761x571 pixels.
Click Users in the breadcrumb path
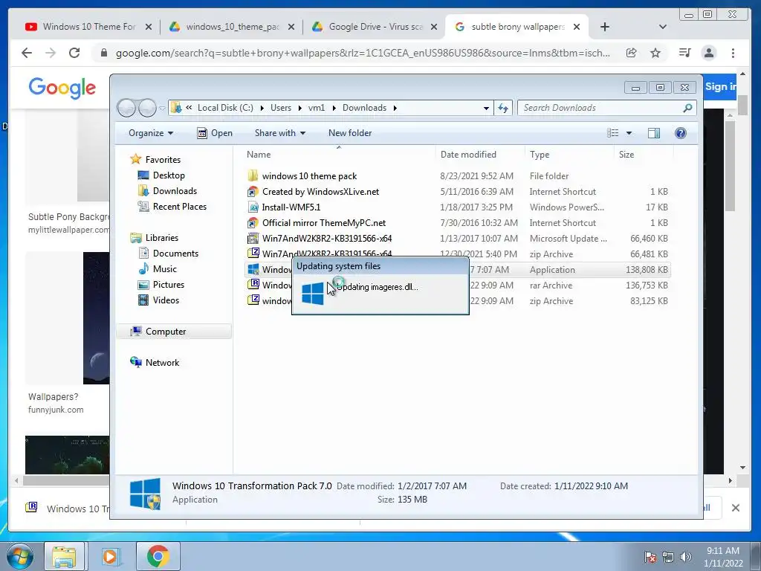coord(281,108)
